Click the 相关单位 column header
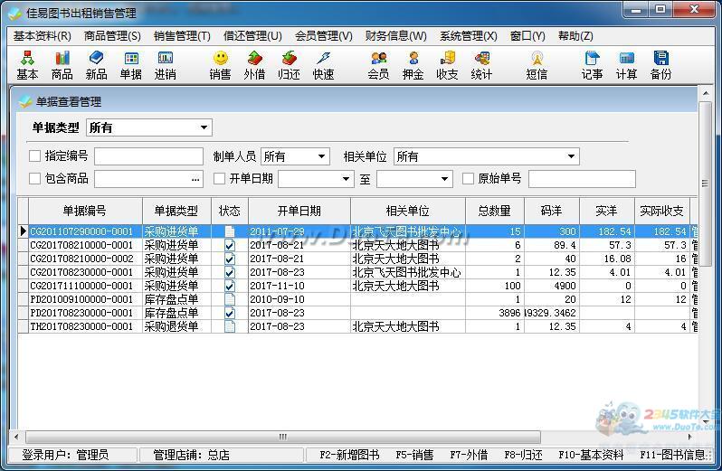The image size is (722, 471). pos(408,211)
